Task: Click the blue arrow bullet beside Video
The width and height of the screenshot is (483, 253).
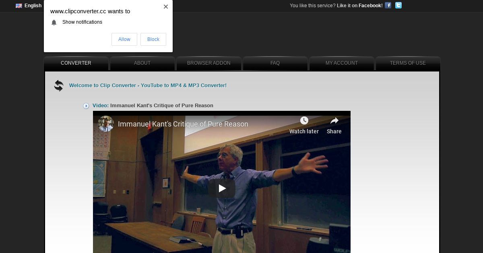Action: coord(86,106)
